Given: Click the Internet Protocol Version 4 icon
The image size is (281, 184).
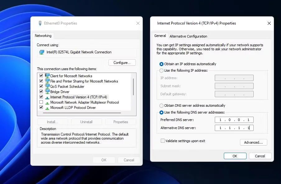Looking at the screenshot, I should (x=47, y=96).
